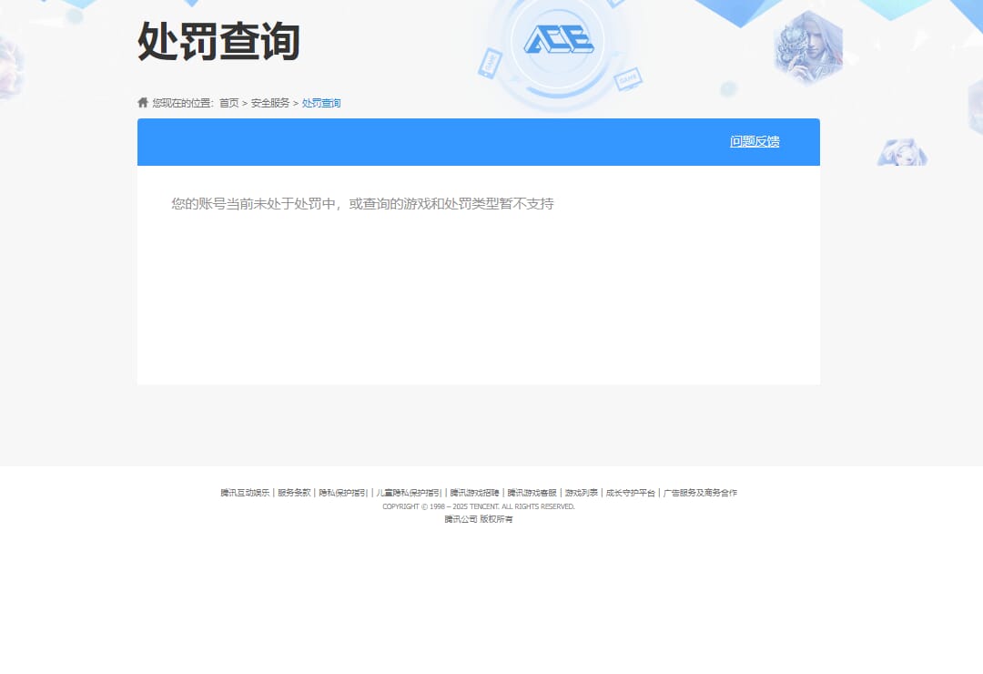
Task: Open 腾讯互动娱乐 in the footer
Action: point(245,493)
